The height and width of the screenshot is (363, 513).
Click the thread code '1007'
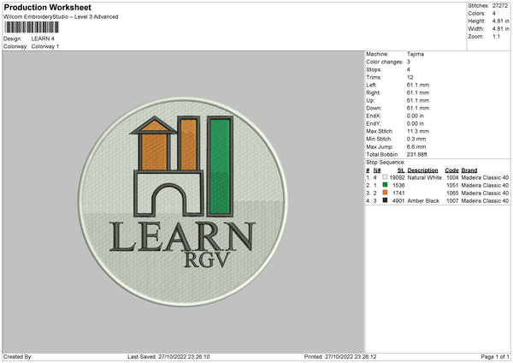pyautogui.click(x=452, y=201)
